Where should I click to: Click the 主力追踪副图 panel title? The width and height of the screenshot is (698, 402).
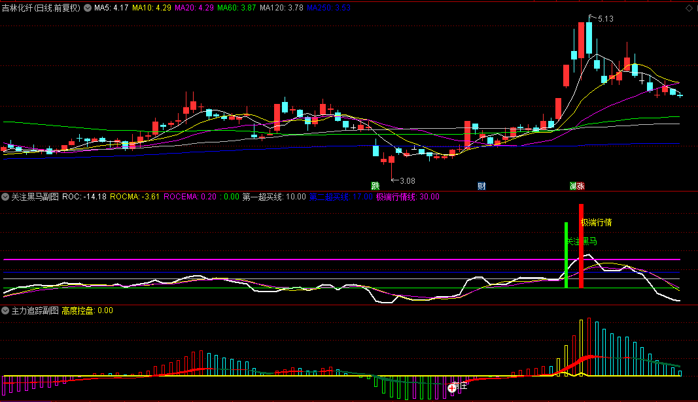point(35,311)
